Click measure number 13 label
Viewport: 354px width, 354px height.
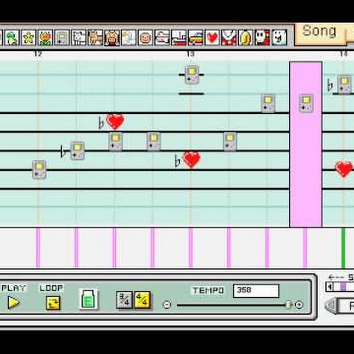(190, 54)
